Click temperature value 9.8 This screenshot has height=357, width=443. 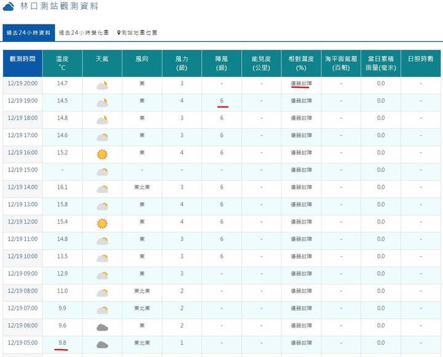pos(62,343)
